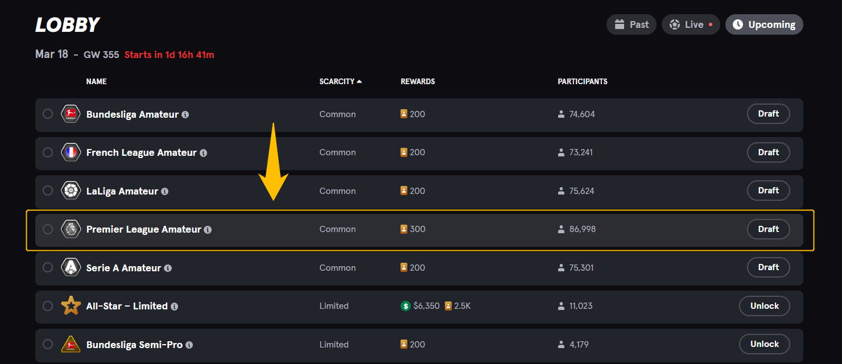Viewport: 842px width, 364px height.
Task: Draft a team for Premier League Amateur
Action: tap(768, 229)
